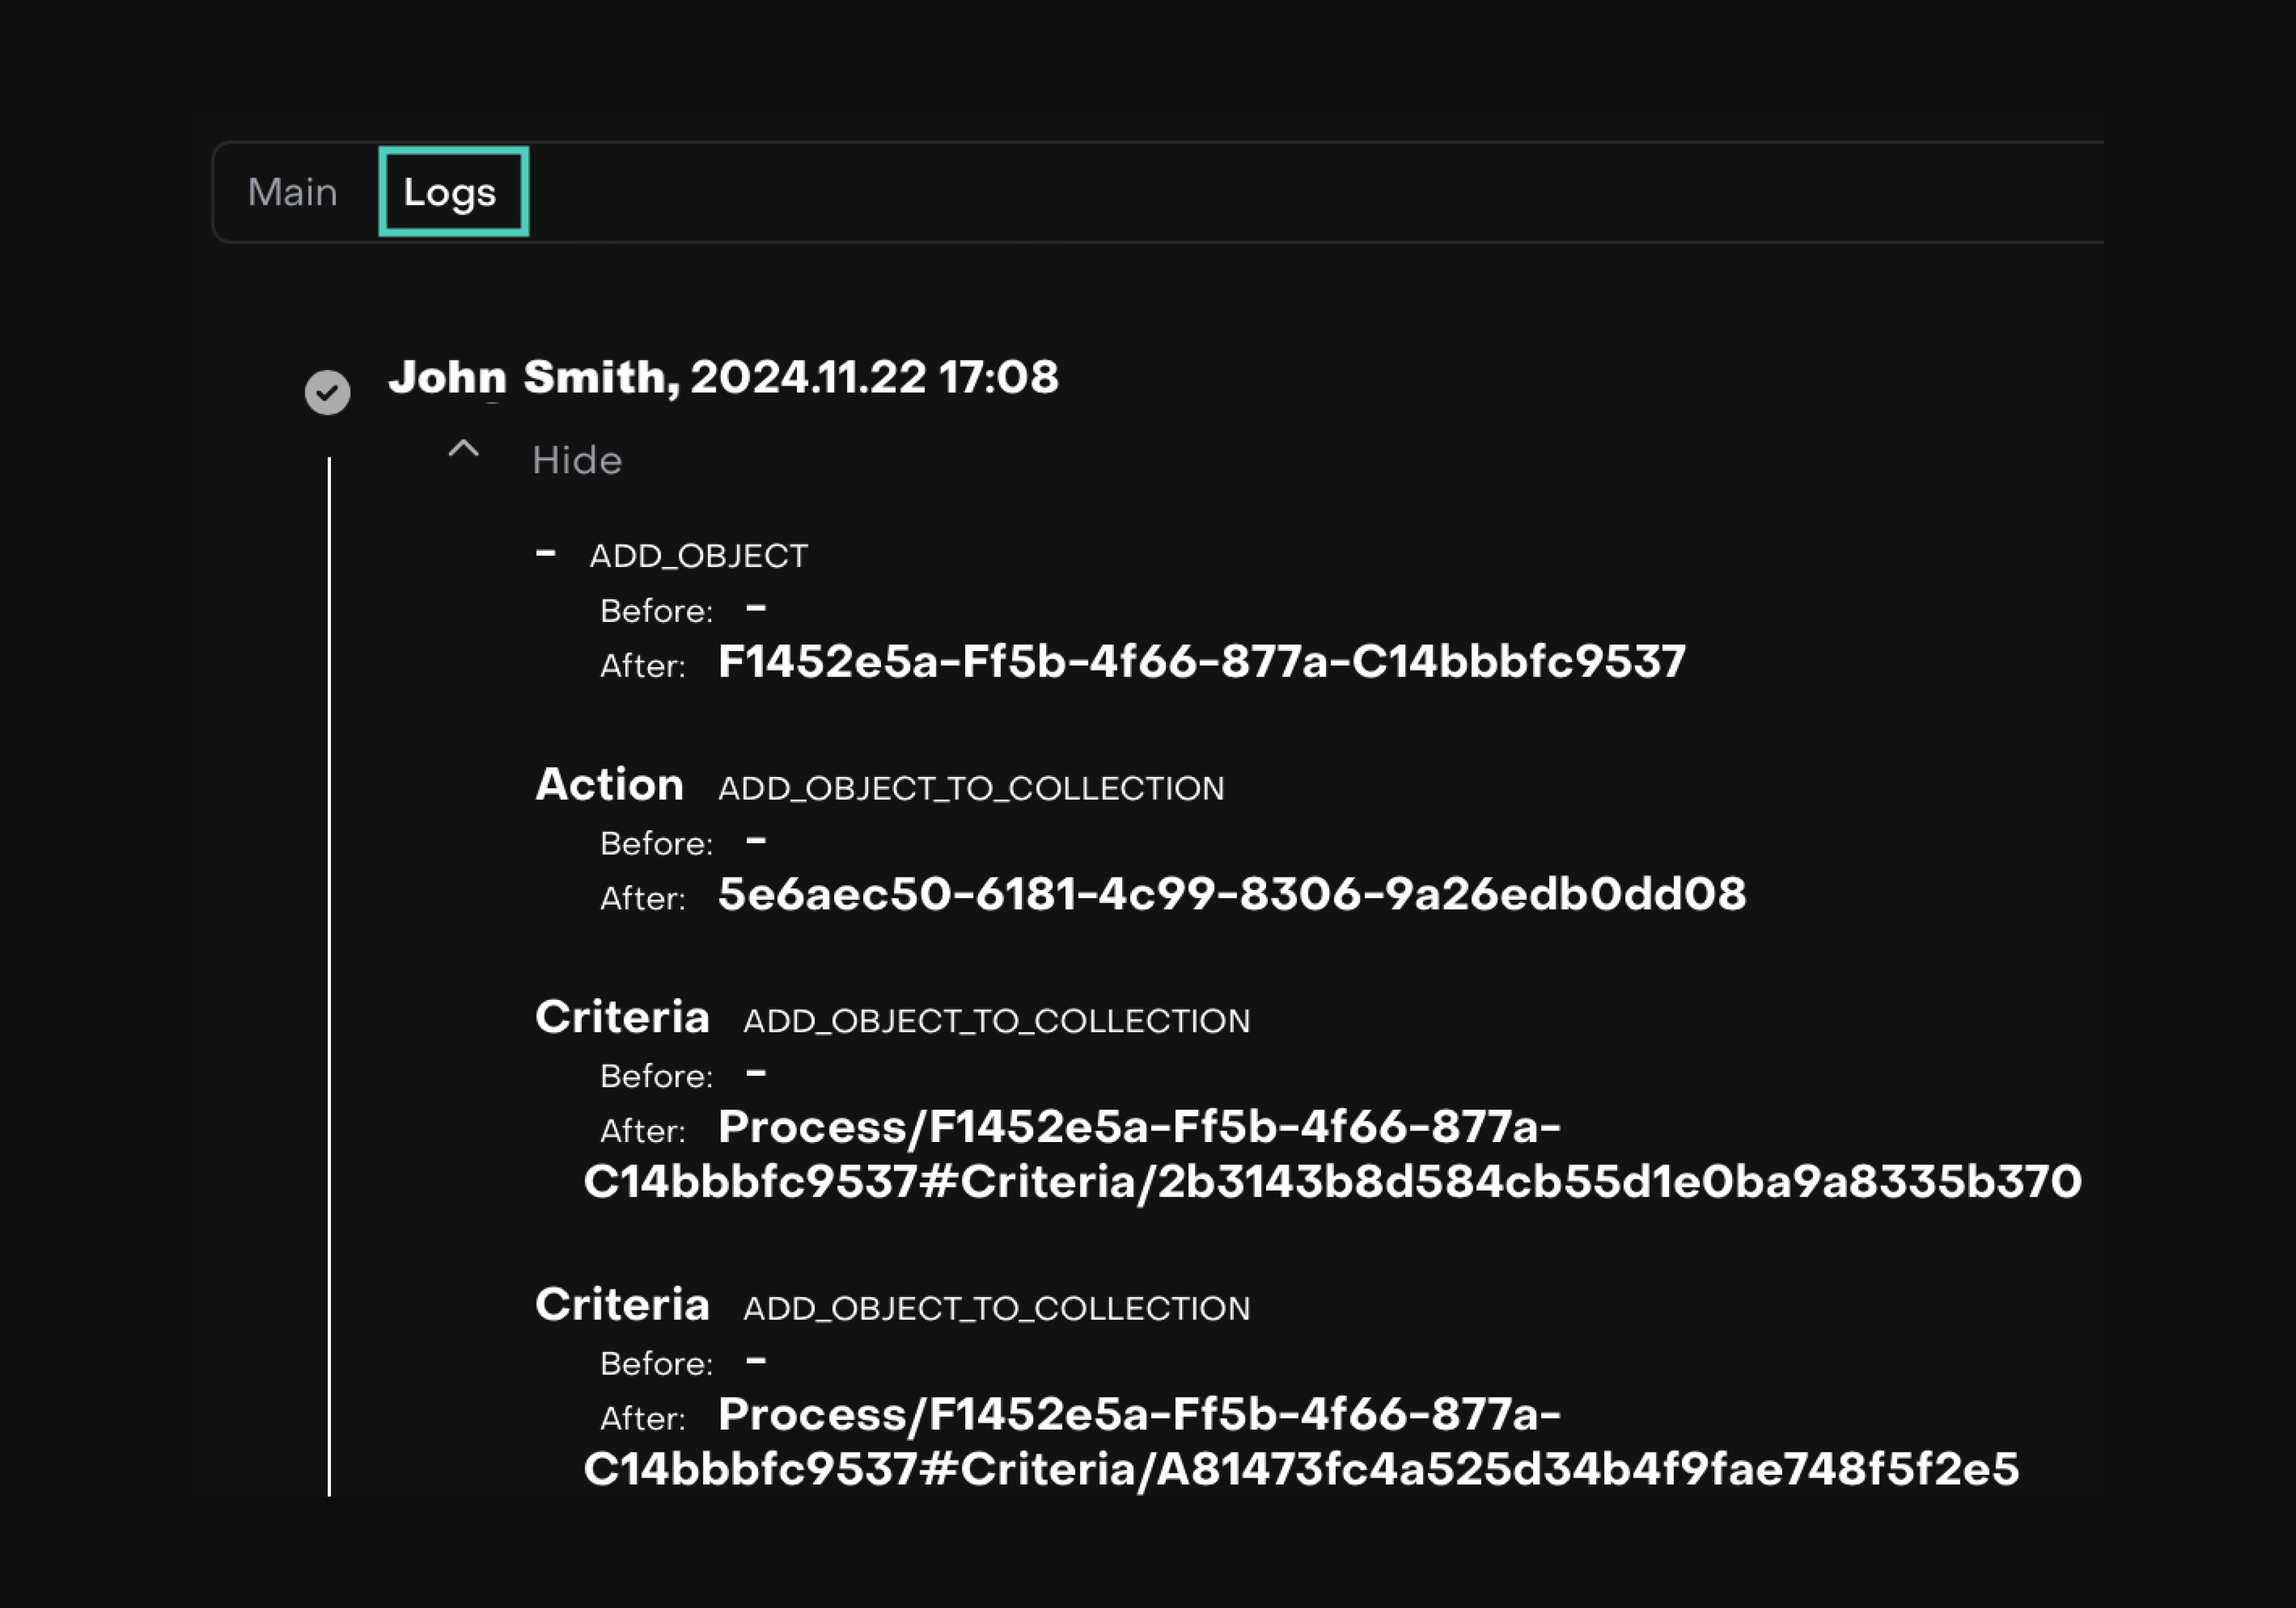Click the second Criteria heading
Viewport: 2296px width, 1608px height.
point(622,1305)
